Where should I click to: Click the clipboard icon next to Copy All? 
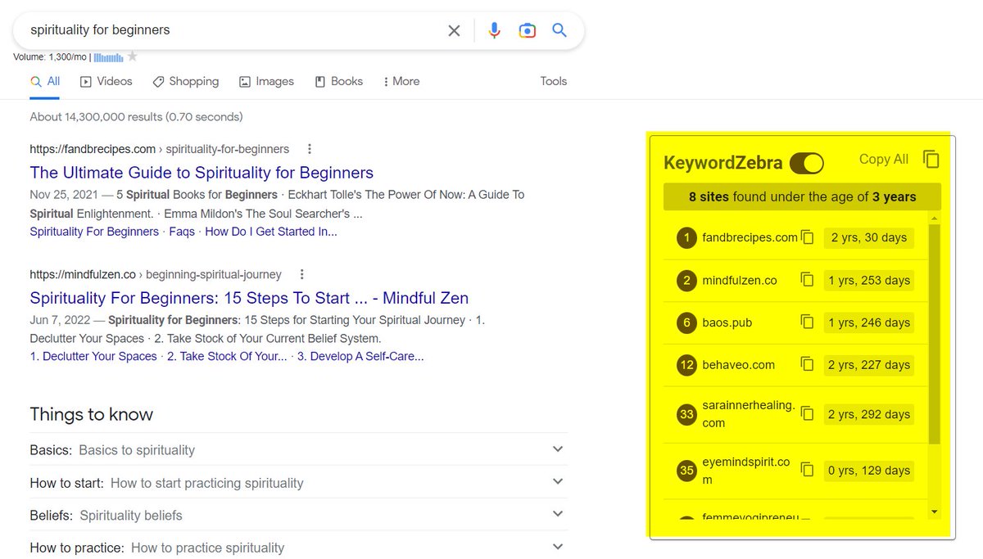[x=931, y=160]
